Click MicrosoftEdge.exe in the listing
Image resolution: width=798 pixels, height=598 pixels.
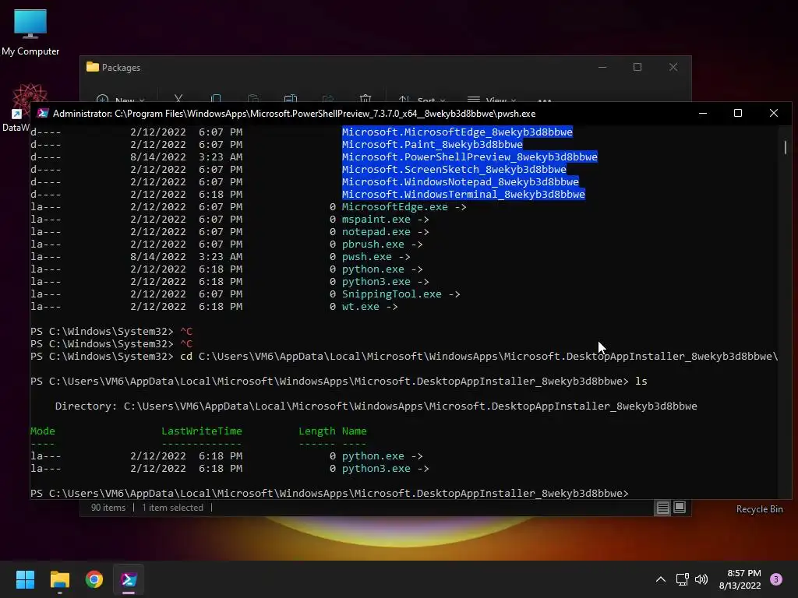[394, 207]
